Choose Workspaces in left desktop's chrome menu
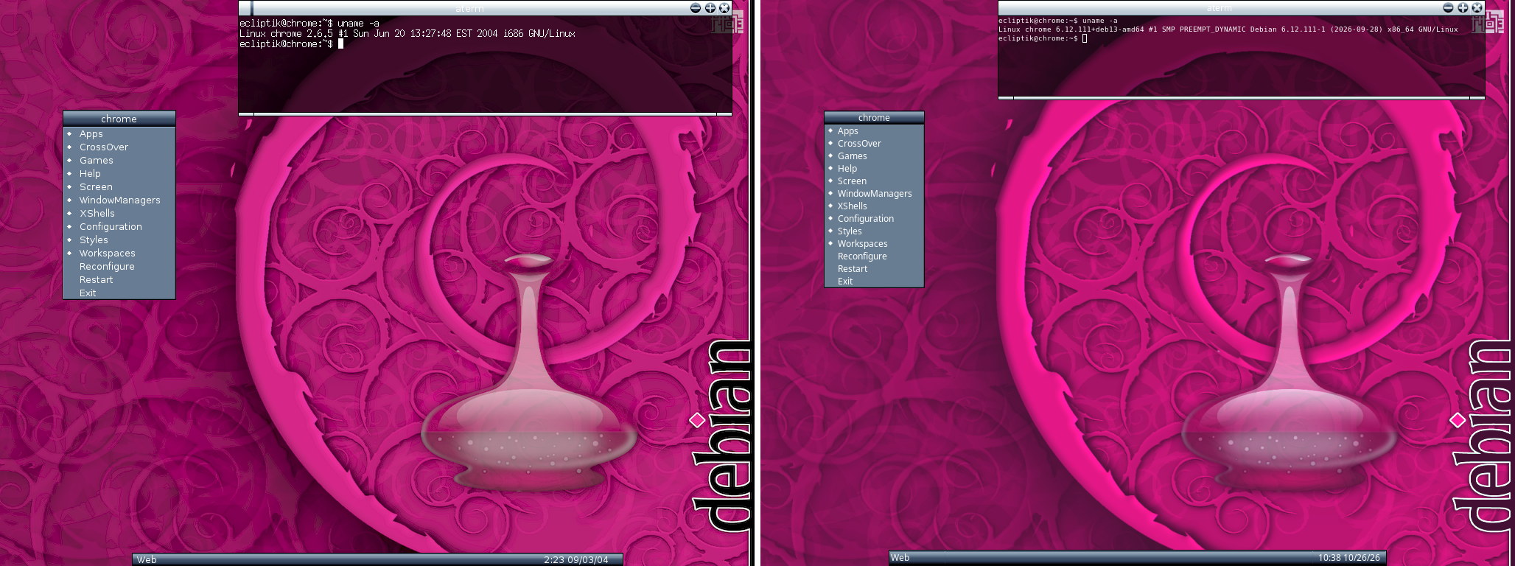 pos(119,253)
